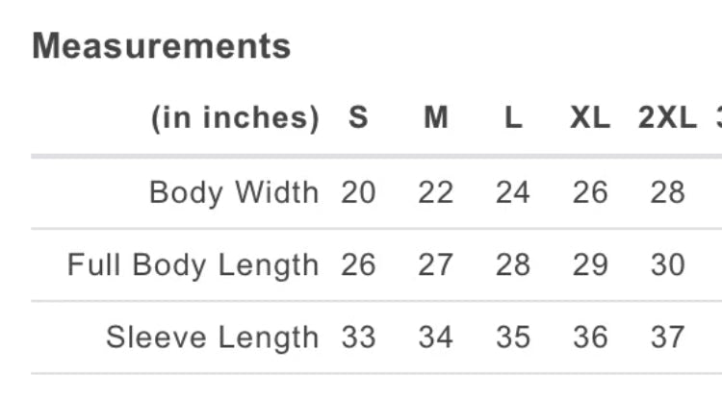
Task: Click Full Body Length value 27
Action: click(x=435, y=264)
